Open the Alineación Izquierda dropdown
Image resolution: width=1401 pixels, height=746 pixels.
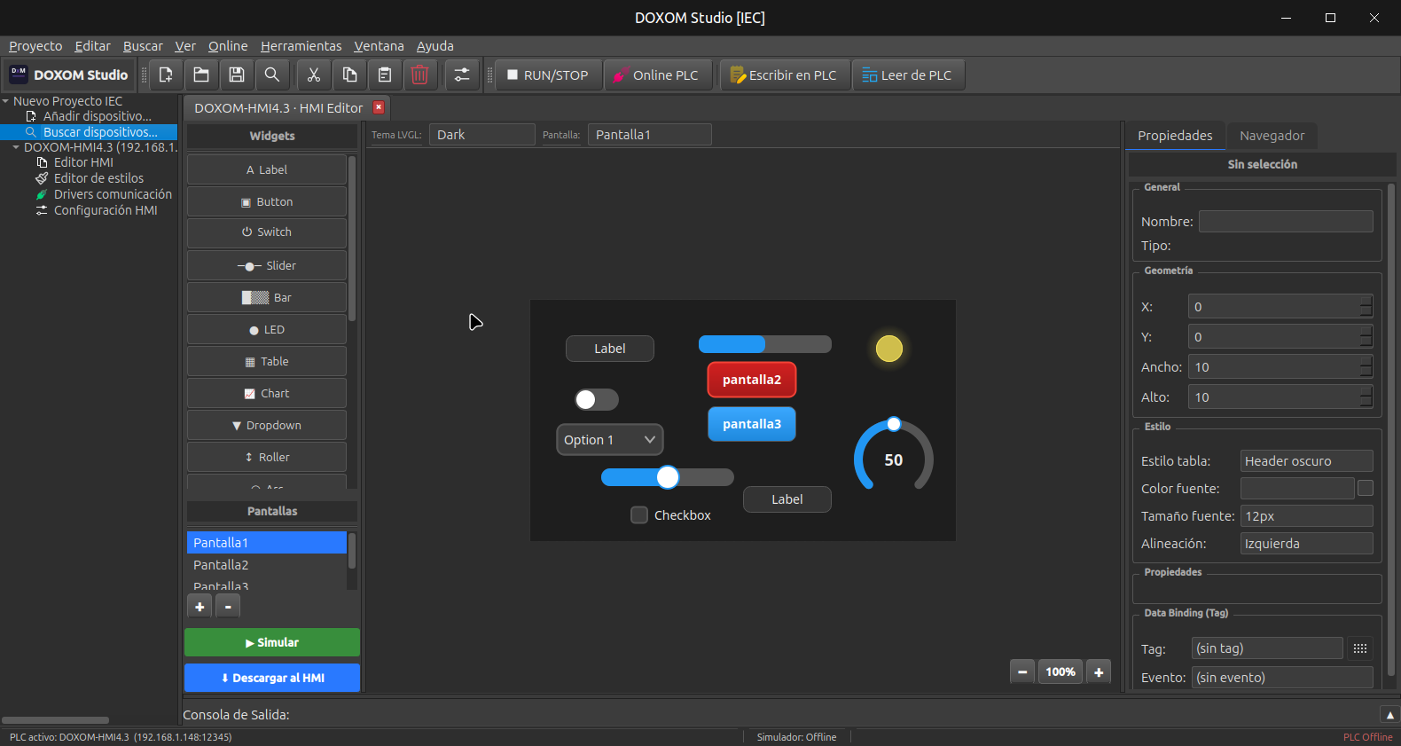(1306, 544)
